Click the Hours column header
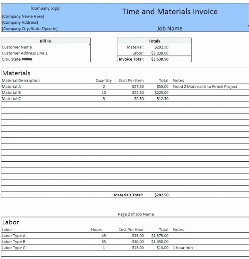This screenshot has height=259, width=249. coord(96,230)
